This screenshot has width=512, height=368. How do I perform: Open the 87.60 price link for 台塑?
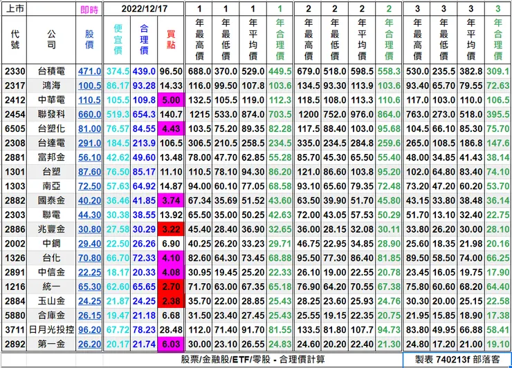tap(89, 172)
